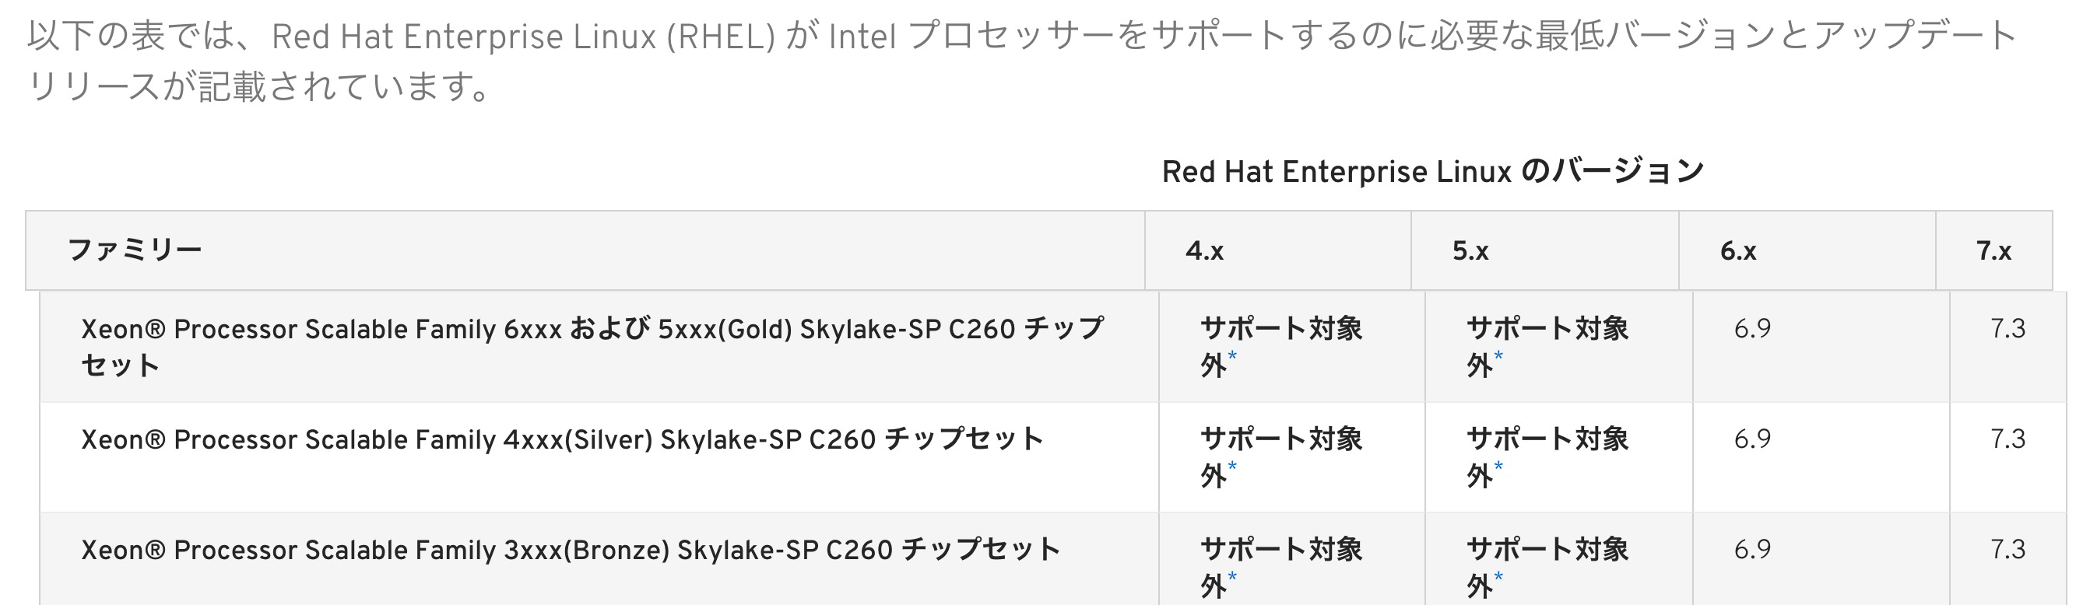Click the 7.3 value in the Gold row
2083x605 pixels.
pyautogui.click(x=2007, y=329)
